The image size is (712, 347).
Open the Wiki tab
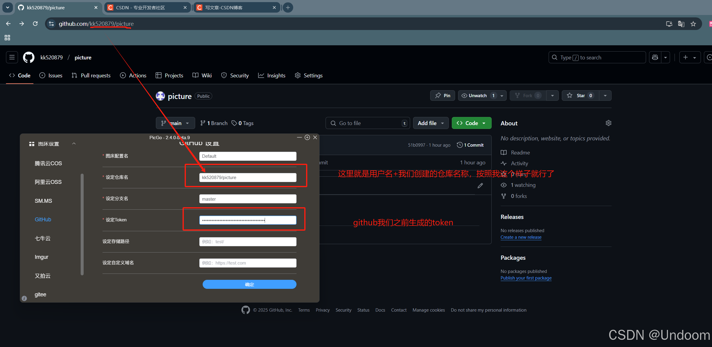coord(202,76)
